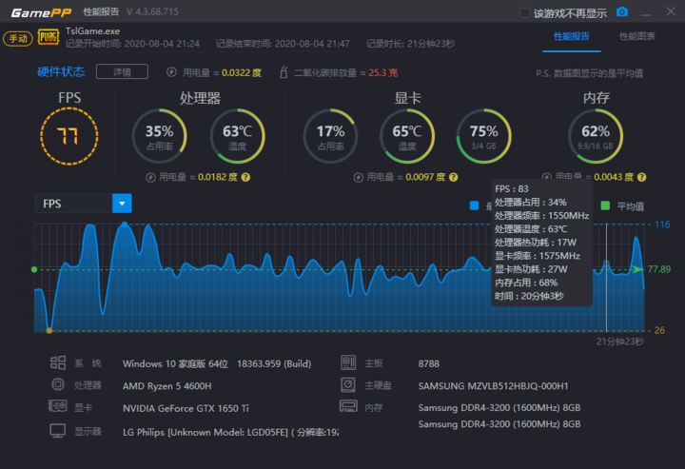This screenshot has width=685, height=469.
Task: Click the 116 max FPS value
Action: pyautogui.click(x=662, y=225)
